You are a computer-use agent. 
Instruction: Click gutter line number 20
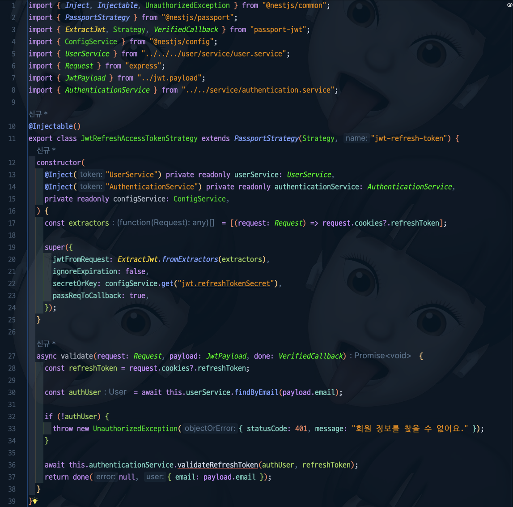(12, 259)
